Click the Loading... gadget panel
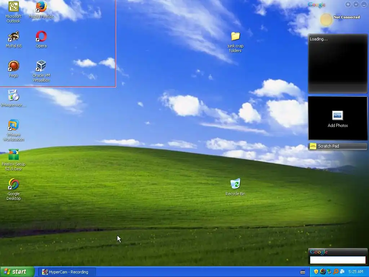 pos(338,63)
